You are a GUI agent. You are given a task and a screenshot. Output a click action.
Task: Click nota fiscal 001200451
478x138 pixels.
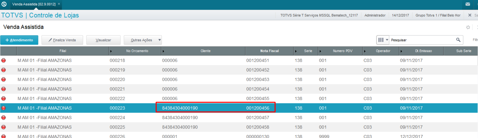258,60
